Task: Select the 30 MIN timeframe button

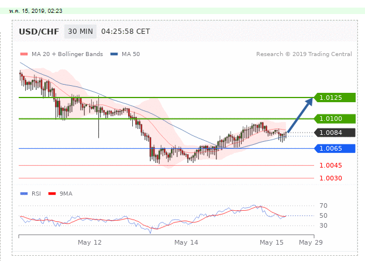Action: [x=80, y=32]
